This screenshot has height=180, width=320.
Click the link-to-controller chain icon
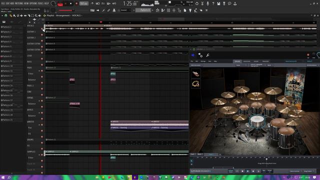pyautogui.click(x=108, y=10)
